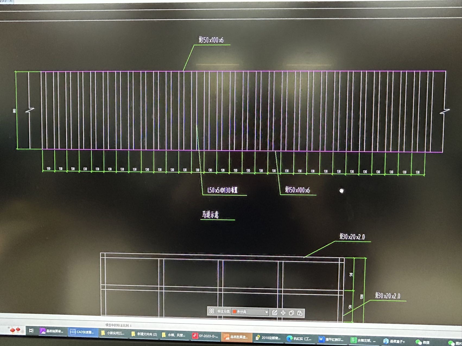Image resolution: width=462 pixels, height=346 pixels.
Task: Open 品茗盒子+ in taskbar
Action: click(395, 341)
